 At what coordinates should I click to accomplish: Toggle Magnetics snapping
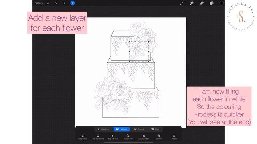pyautogui.click(x=83, y=137)
